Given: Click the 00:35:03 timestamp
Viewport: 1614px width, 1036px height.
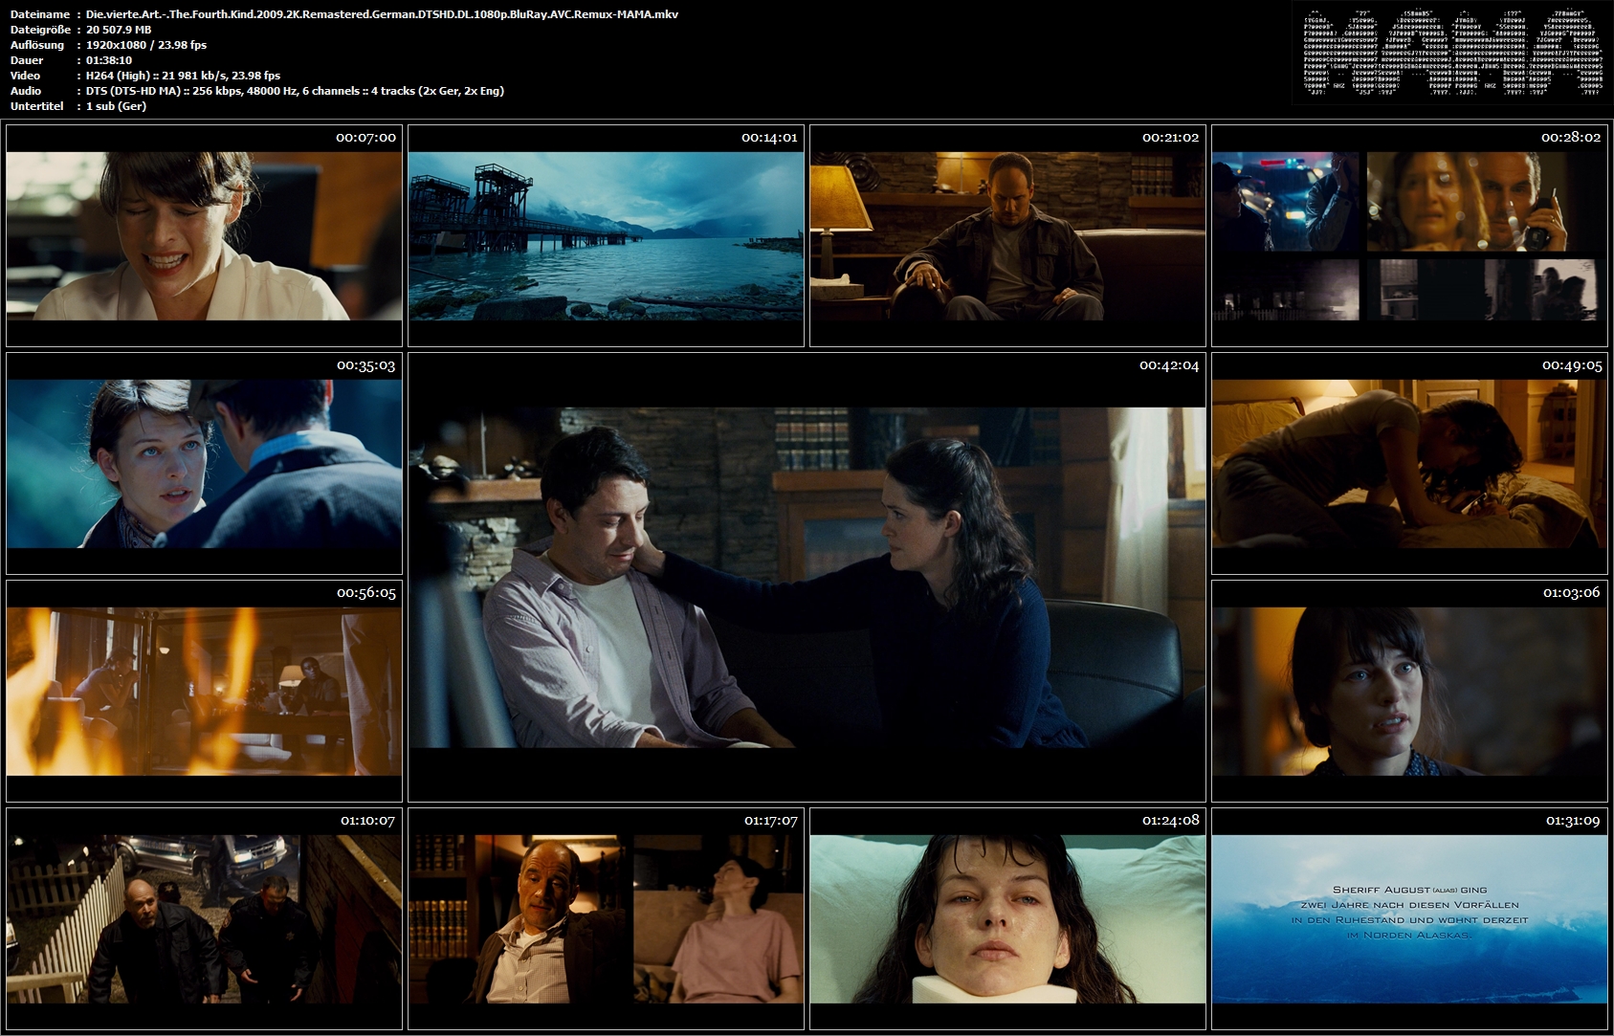Looking at the screenshot, I should [x=365, y=365].
